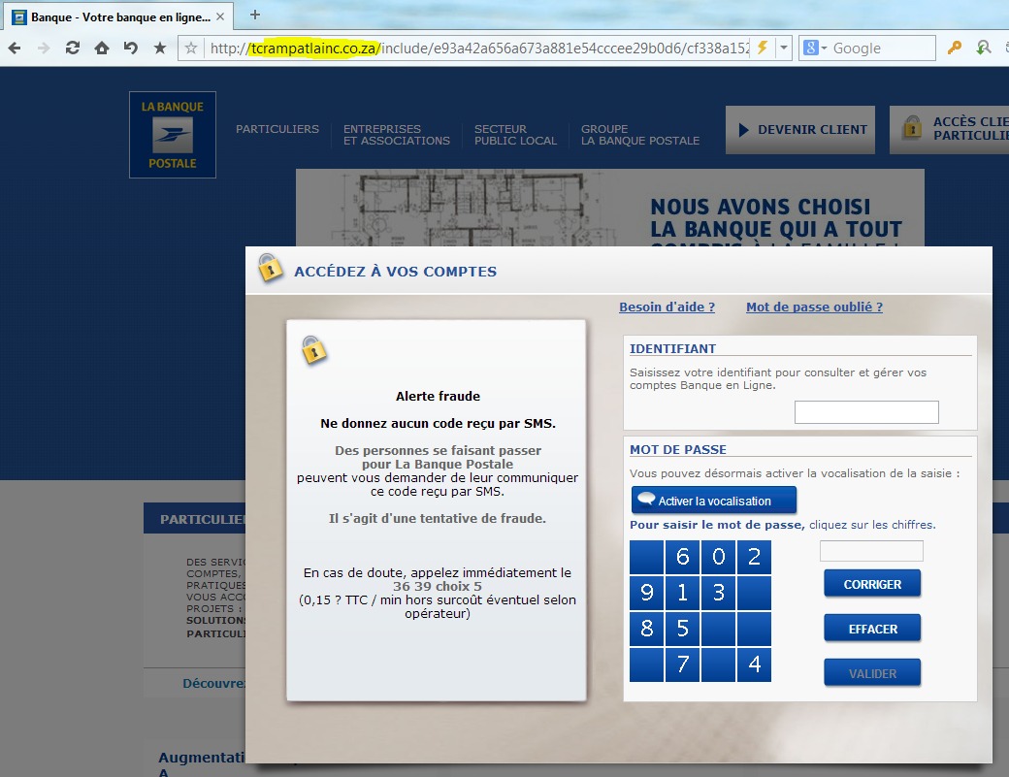Click the La Banque Postale logo
The image size is (1009, 777).
tap(173, 135)
